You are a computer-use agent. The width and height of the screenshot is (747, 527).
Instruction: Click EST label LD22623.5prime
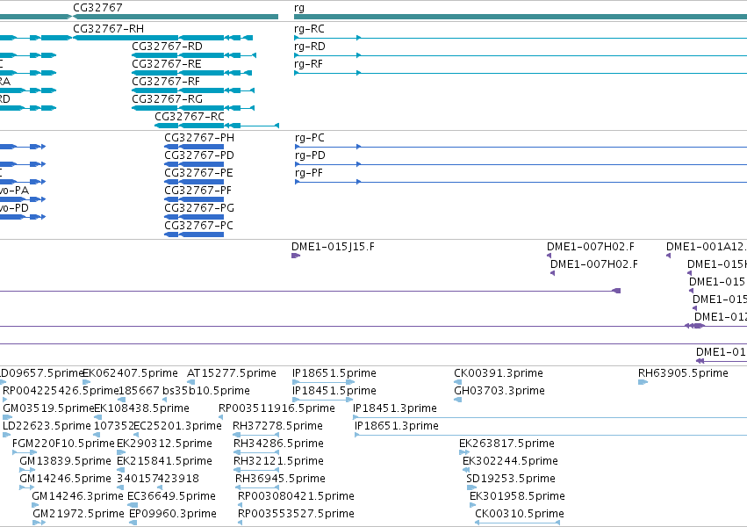pyautogui.click(x=47, y=426)
